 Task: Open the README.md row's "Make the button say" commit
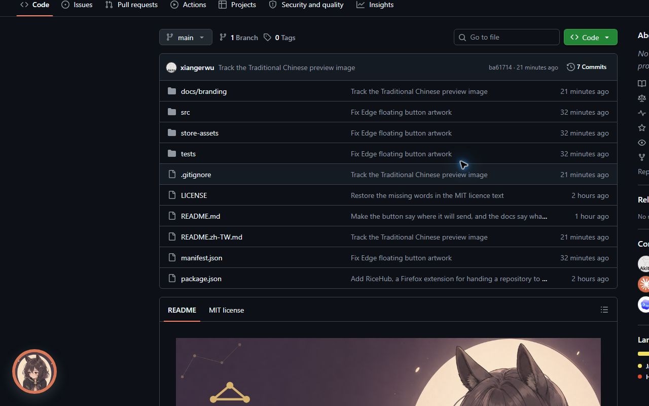click(x=449, y=216)
